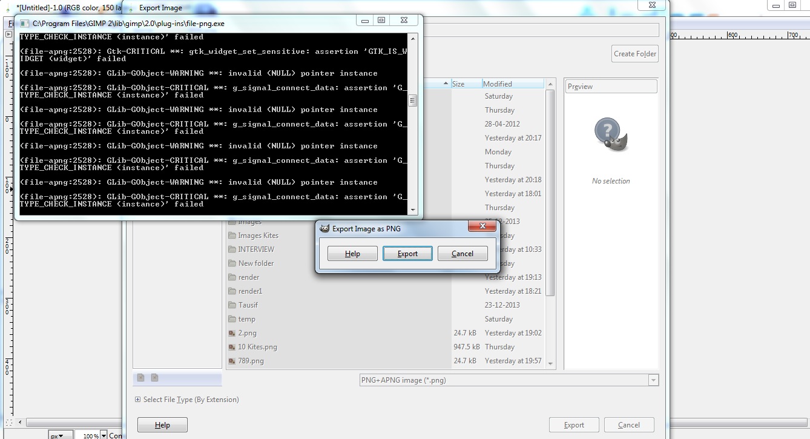Click the folder icon beside INTERVIEW
This screenshot has width=810, height=439.
pos(232,249)
